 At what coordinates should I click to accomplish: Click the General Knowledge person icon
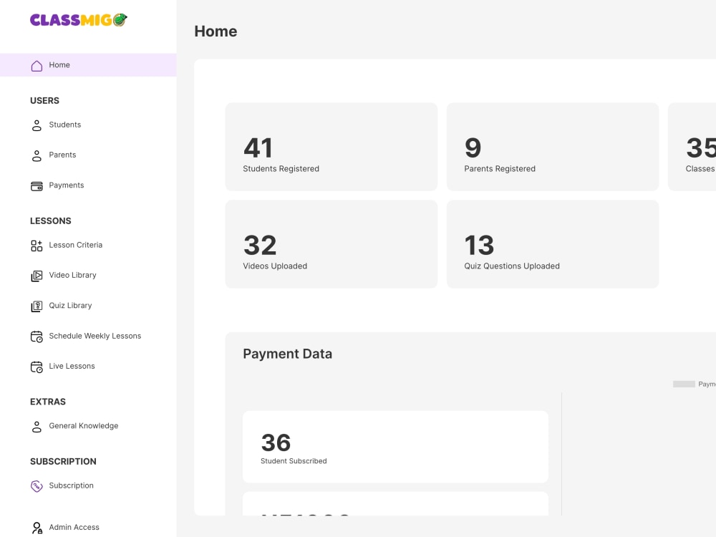(37, 427)
